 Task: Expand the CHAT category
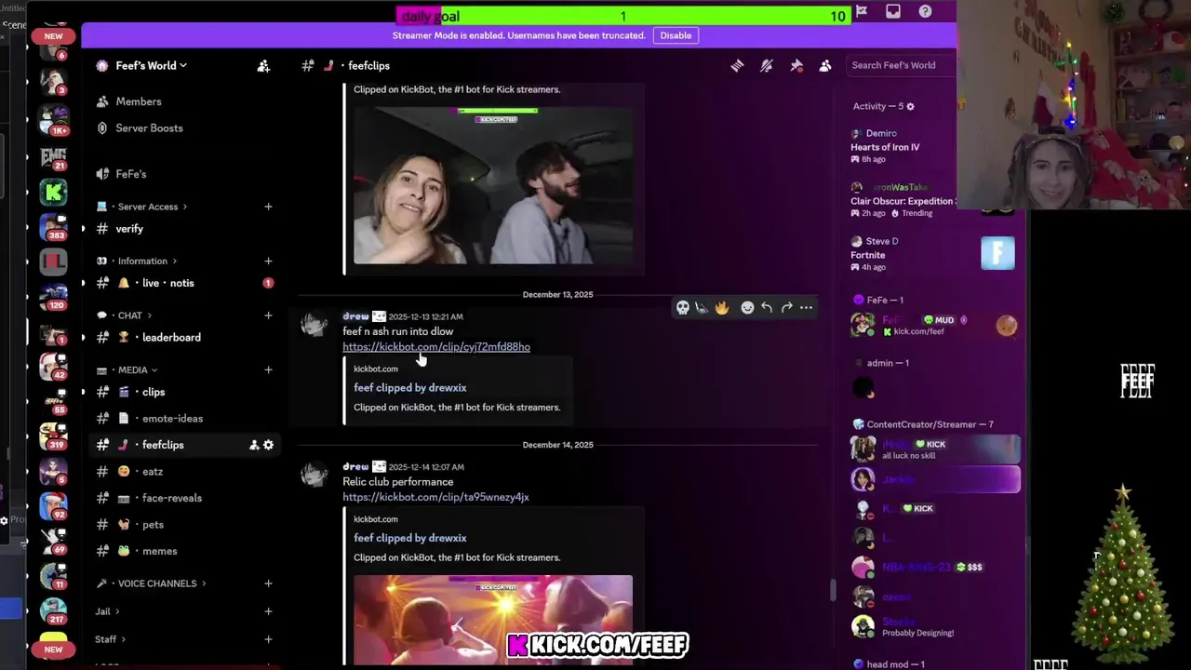(130, 315)
